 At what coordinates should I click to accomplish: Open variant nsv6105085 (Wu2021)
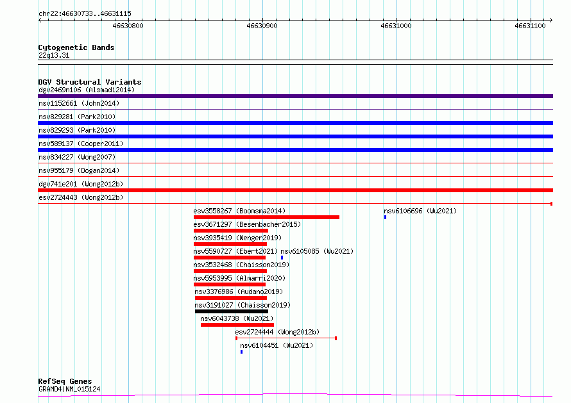coord(317,251)
